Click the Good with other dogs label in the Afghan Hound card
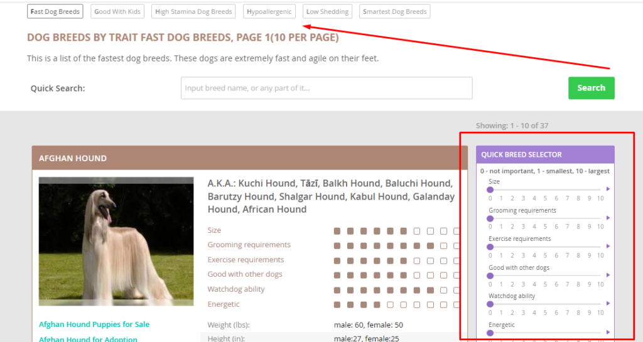The height and width of the screenshot is (342, 643). pyautogui.click(x=245, y=274)
